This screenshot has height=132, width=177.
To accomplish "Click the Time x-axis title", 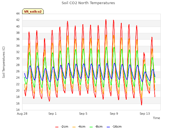I will point(157,118).
